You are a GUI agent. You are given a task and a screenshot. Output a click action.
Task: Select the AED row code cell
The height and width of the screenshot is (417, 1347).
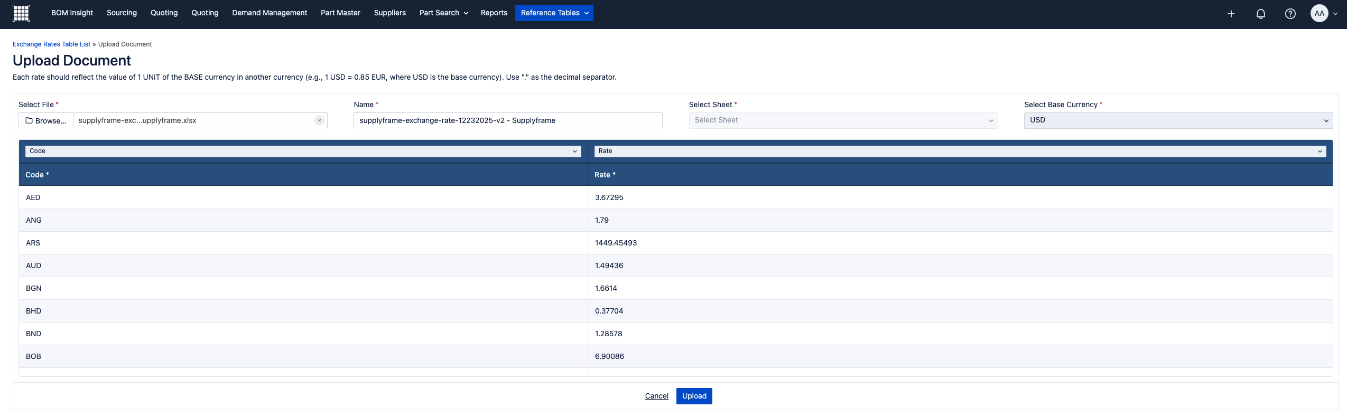click(x=33, y=197)
